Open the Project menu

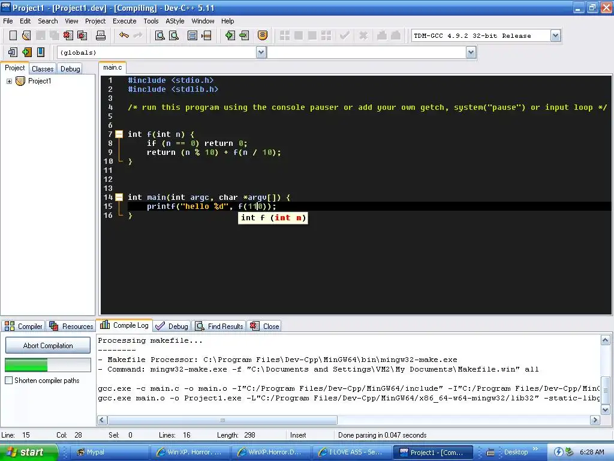coord(95,21)
